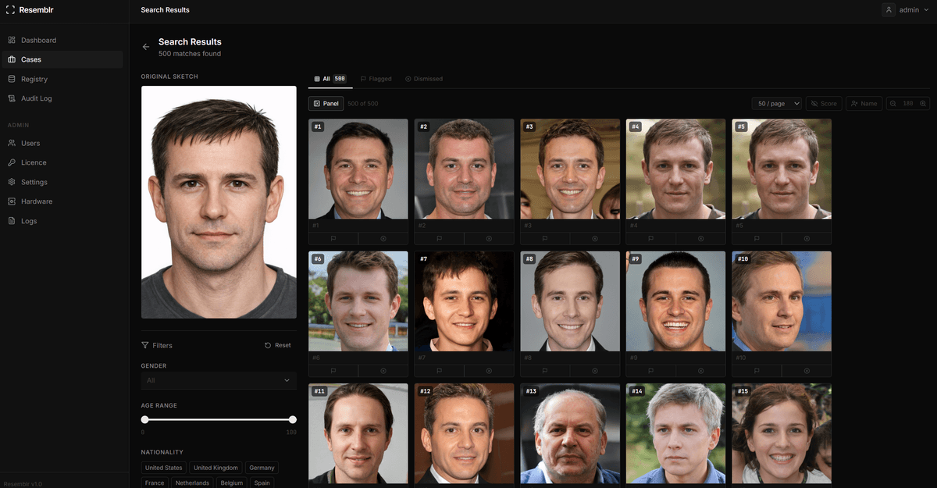Open the Audit Log page in the sidebar
The image size is (937, 488).
[36, 98]
